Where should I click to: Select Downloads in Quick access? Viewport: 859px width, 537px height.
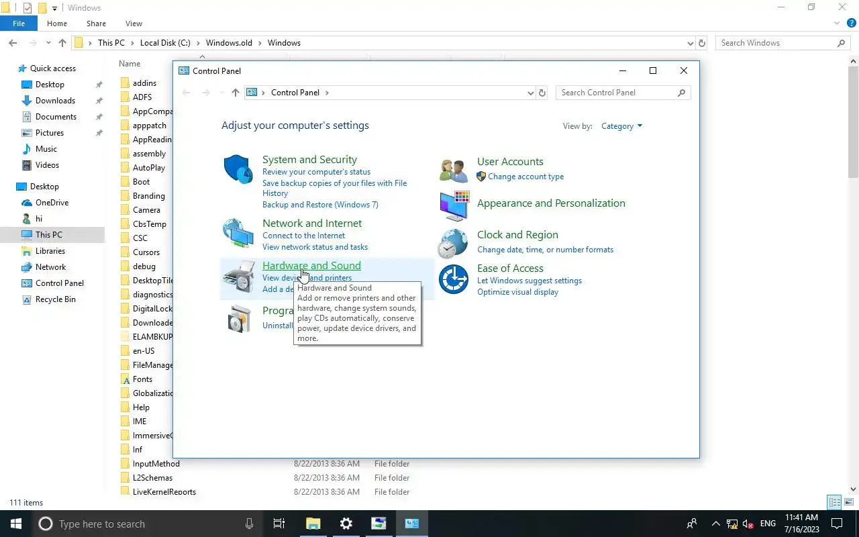[x=55, y=101]
